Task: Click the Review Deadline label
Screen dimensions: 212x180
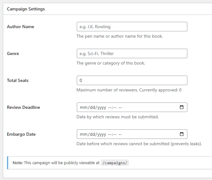Action: [23, 107]
